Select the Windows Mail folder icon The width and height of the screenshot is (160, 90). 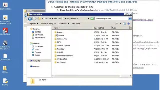point(55,59)
